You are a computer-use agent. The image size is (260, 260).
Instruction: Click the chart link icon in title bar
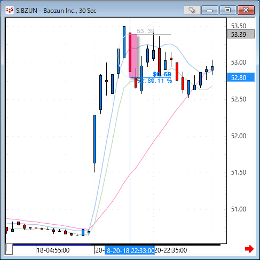[x=192, y=10]
